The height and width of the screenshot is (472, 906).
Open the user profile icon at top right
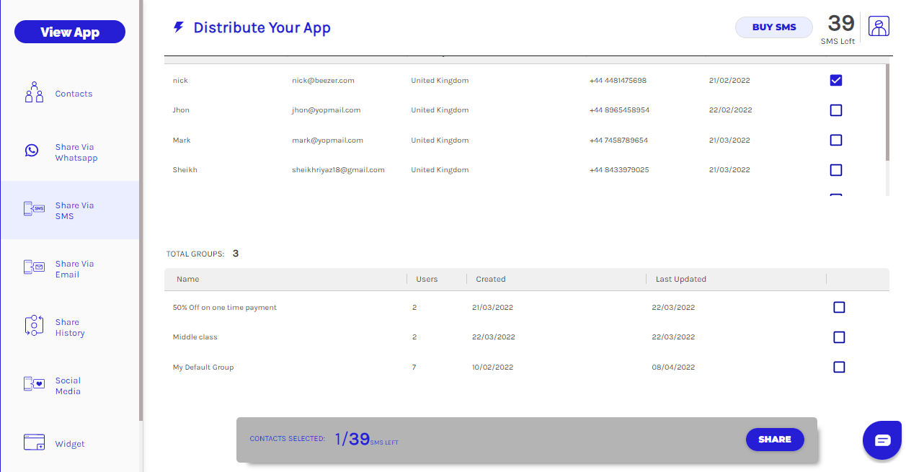pos(879,27)
